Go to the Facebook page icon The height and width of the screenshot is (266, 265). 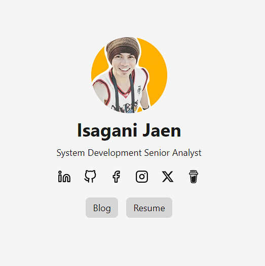point(117,177)
